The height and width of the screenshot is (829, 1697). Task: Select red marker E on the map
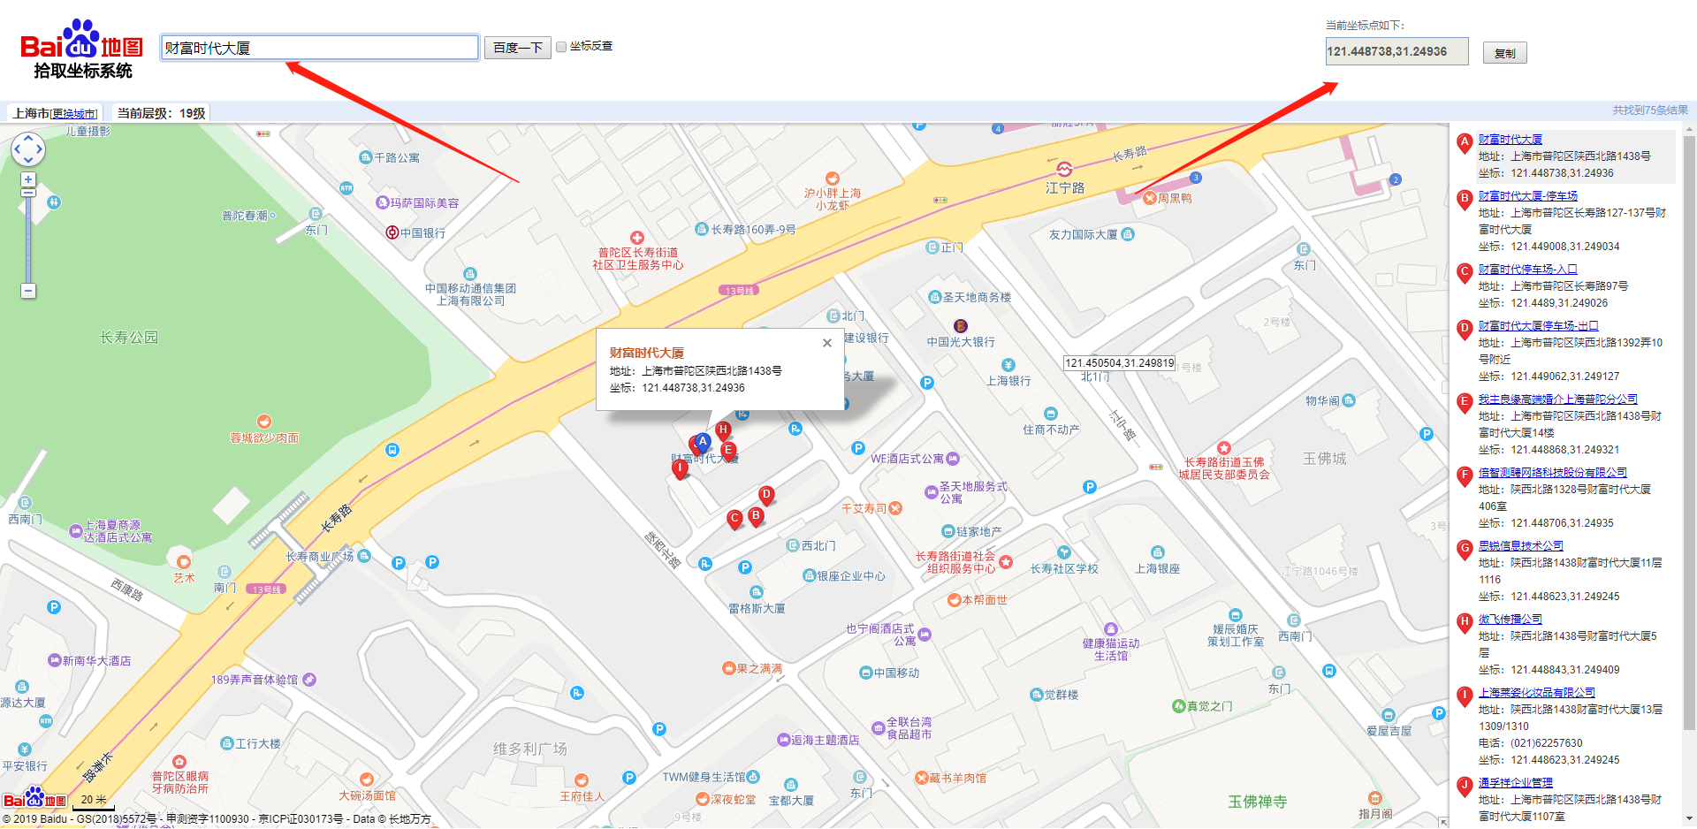(x=728, y=451)
